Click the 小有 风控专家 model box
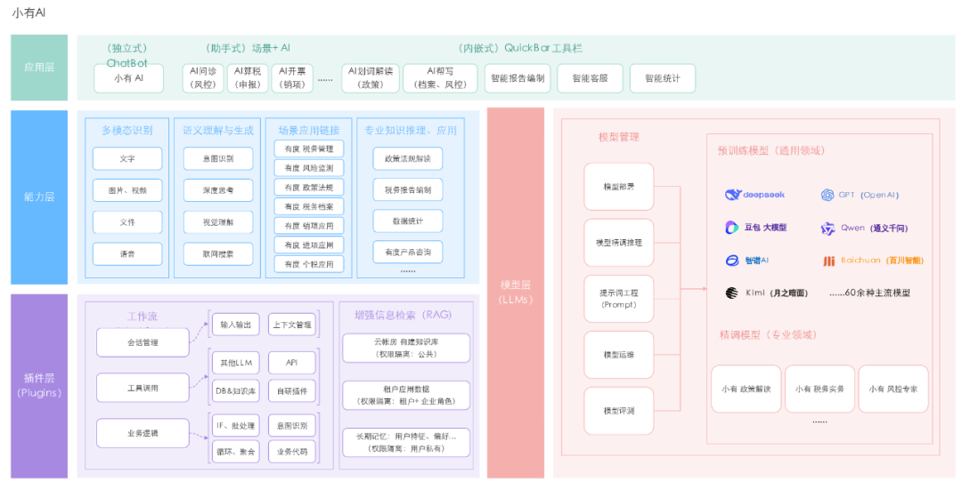This screenshot has width=962, height=490. [x=893, y=389]
